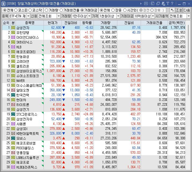
Task: Sort by the 현재가 column header
Action: (53, 23)
